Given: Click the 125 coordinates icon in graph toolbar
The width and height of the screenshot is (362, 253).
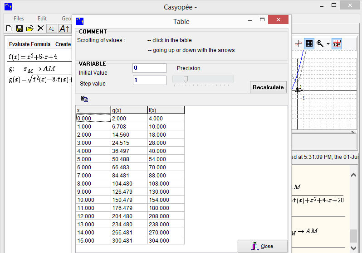Looking at the screenshot, I should (x=337, y=43).
